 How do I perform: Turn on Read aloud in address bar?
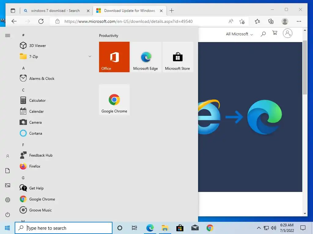tap(231, 21)
